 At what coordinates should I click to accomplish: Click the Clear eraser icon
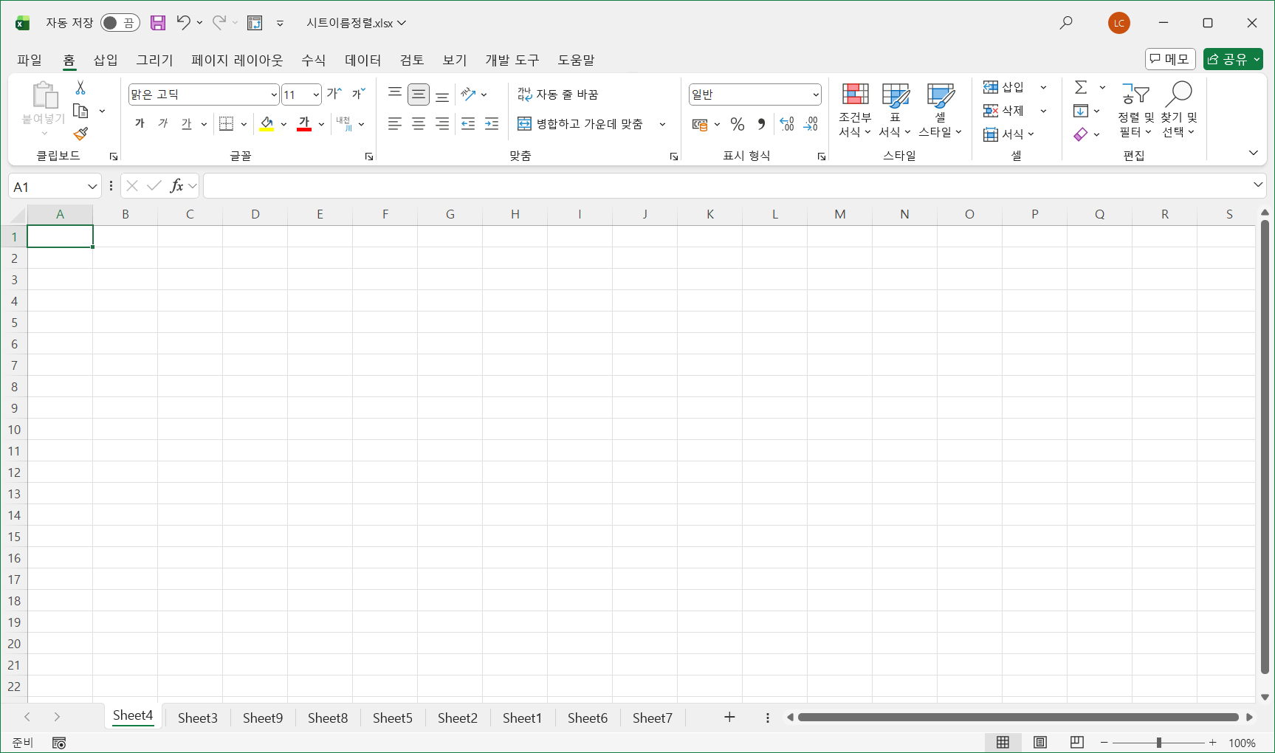[x=1081, y=134]
